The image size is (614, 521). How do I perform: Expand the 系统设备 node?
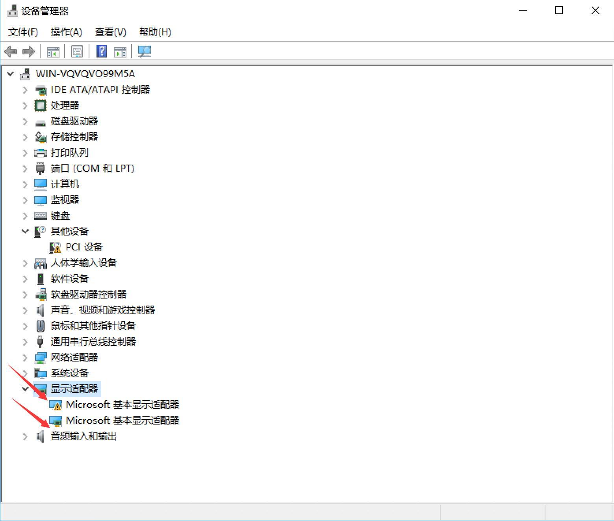tap(25, 373)
